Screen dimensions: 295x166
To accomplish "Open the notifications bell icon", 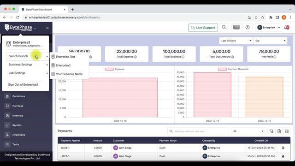I will pyautogui.click(x=287, y=28).
